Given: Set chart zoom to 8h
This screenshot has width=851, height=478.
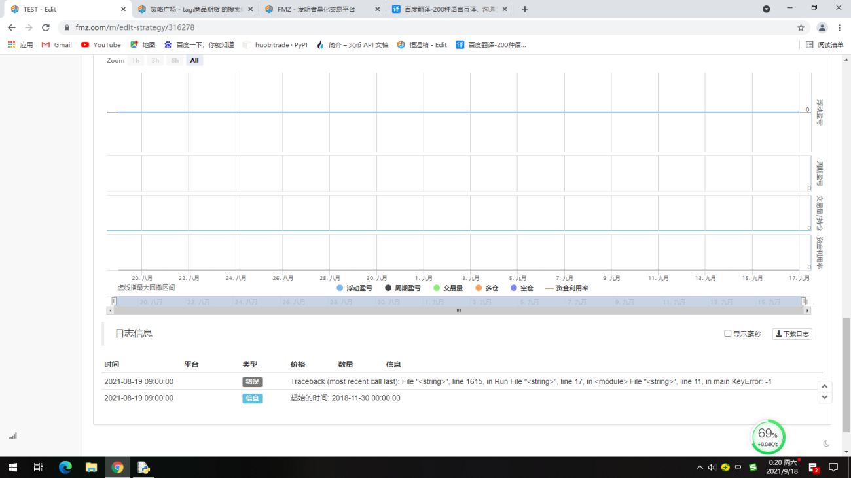Looking at the screenshot, I should [175, 60].
